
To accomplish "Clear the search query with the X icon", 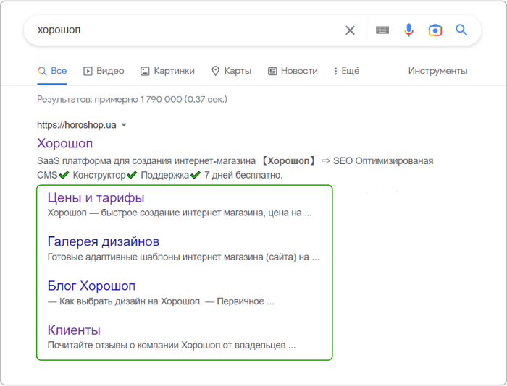I will (x=350, y=30).
